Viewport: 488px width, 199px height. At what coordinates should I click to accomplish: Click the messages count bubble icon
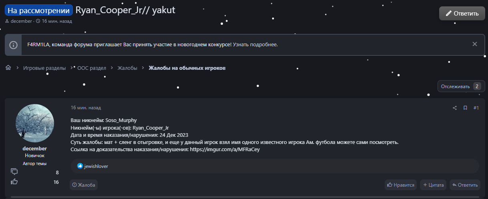pyautogui.click(x=14, y=172)
